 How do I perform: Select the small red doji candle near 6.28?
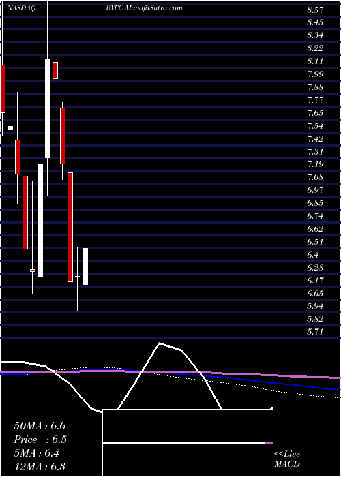tap(33, 271)
